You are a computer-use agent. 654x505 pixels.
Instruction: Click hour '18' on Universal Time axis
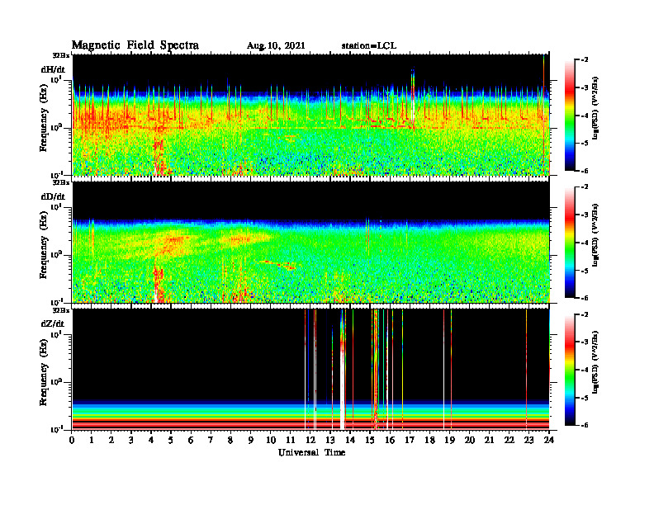click(429, 440)
